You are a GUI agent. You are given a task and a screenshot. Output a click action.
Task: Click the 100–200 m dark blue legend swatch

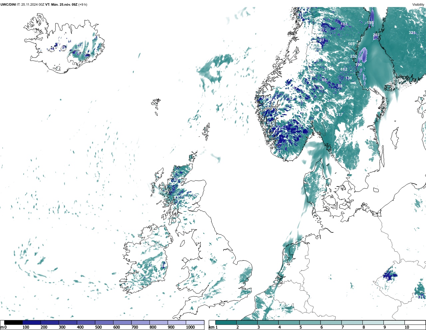(x=32, y=322)
